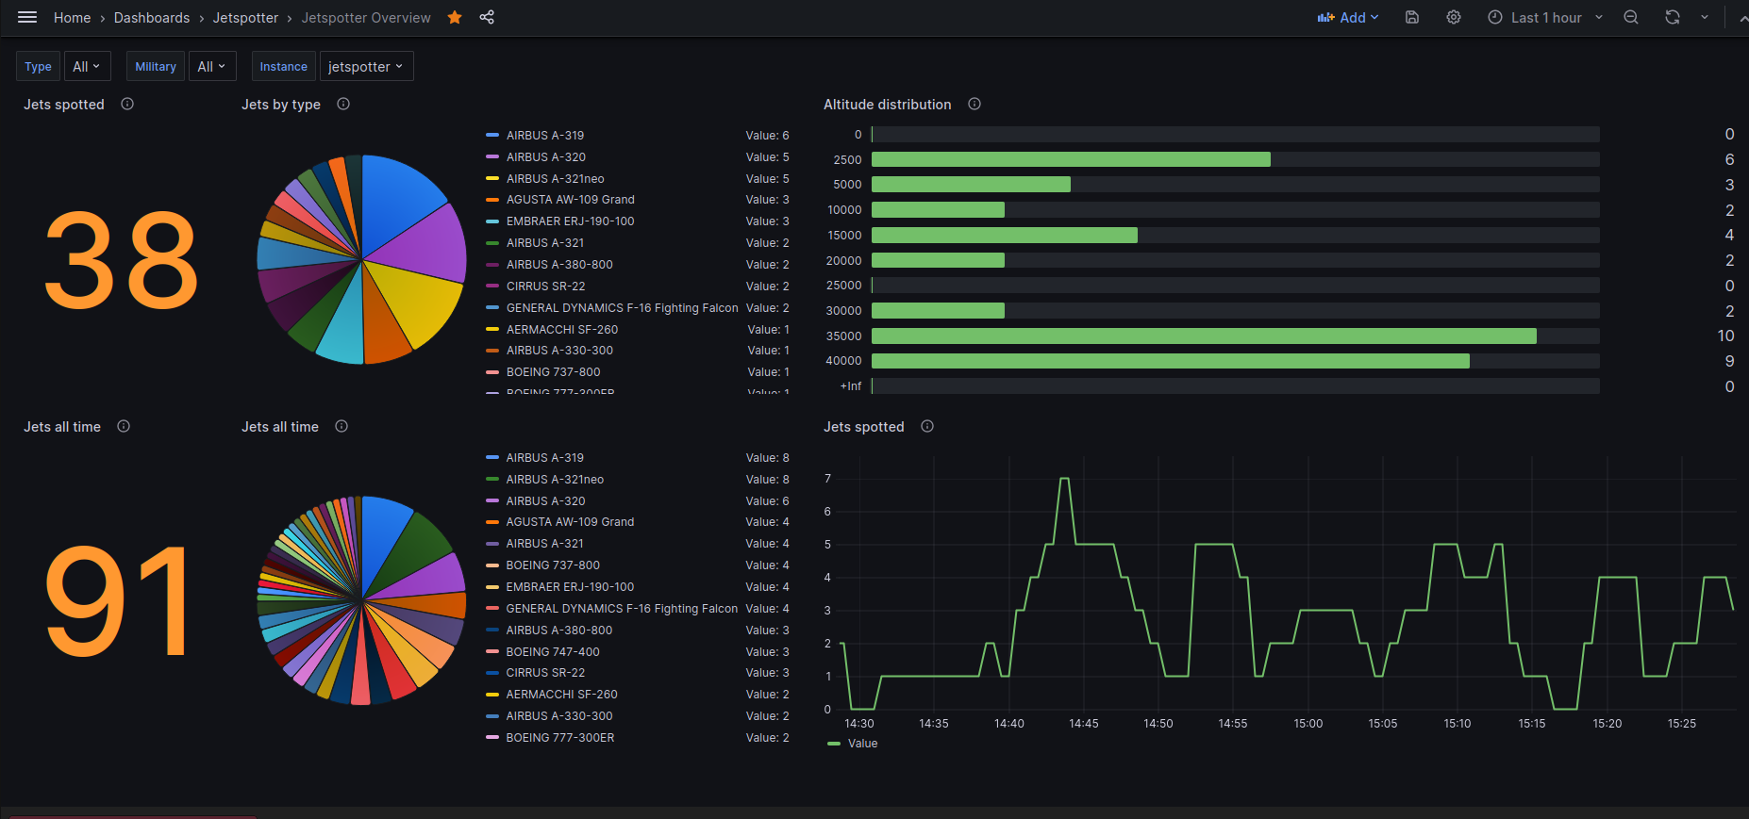
Task: Toggle CIRRUS SR-22 in Jets by type legend
Action: [546, 287]
